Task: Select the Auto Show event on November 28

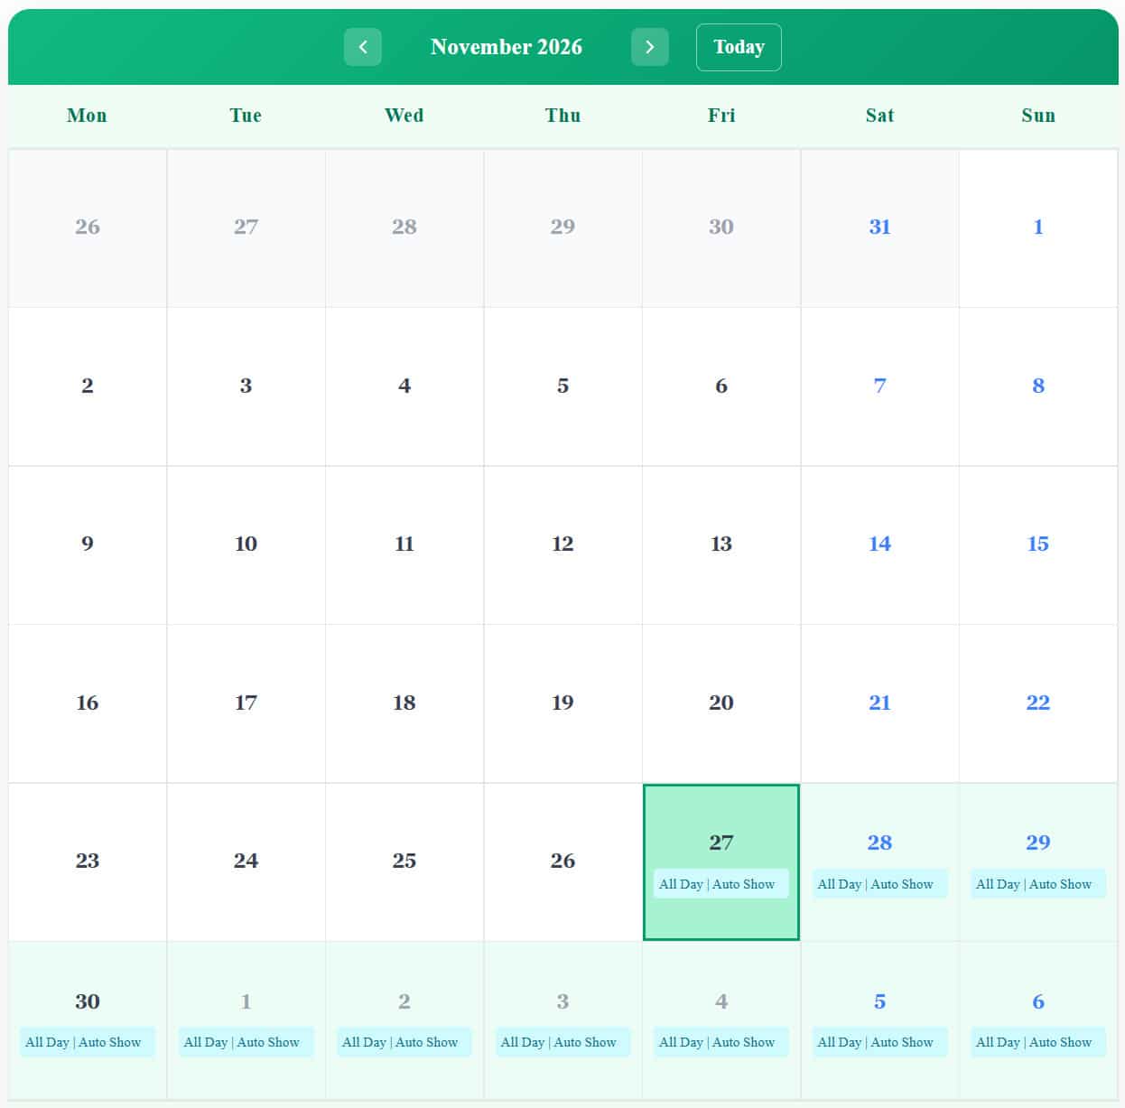Action: click(x=879, y=883)
